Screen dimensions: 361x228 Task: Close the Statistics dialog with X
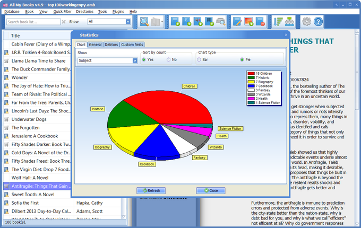click(286, 35)
